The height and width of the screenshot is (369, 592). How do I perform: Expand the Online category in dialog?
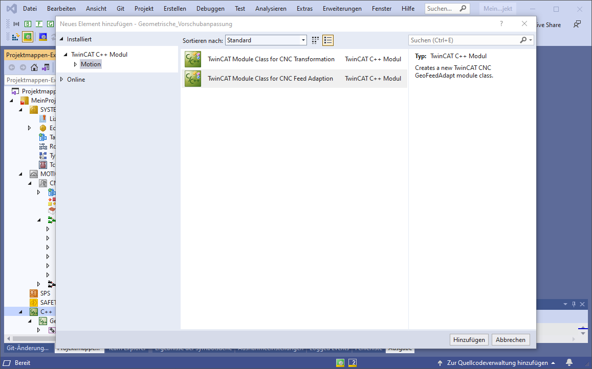tap(61, 80)
